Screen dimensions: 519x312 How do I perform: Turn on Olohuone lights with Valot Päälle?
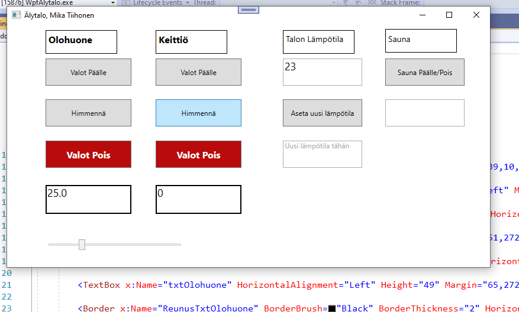[88, 72]
